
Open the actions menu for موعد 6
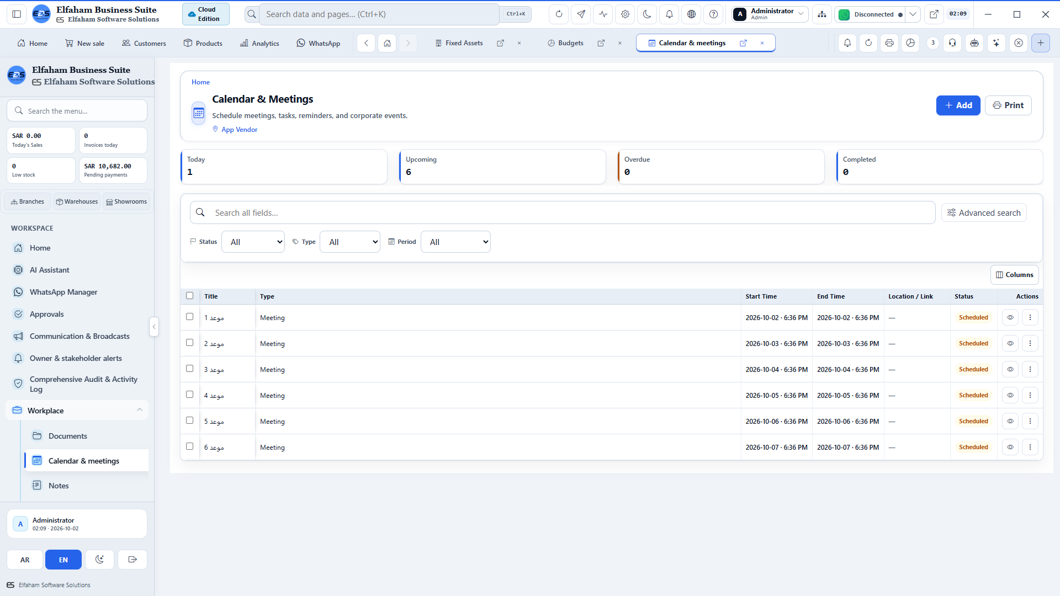(x=1030, y=447)
